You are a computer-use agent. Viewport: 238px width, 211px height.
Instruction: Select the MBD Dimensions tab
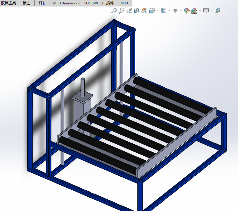[66, 3]
